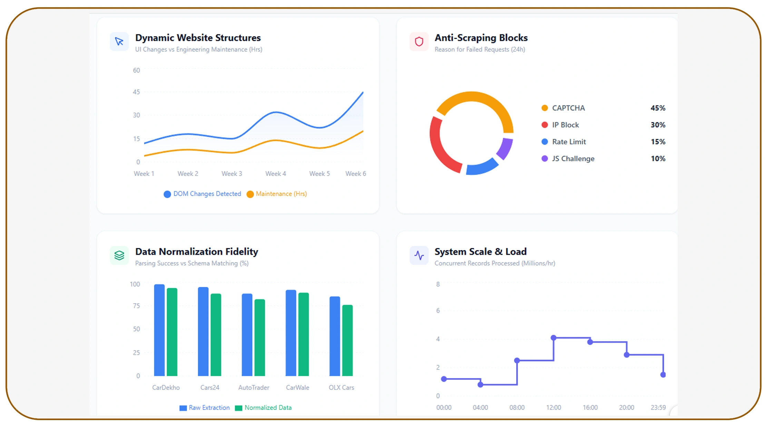Select the layers icon on Data Normalization Fidelity card
Image resolution: width=767 pixels, height=427 pixels.
point(119,256)
